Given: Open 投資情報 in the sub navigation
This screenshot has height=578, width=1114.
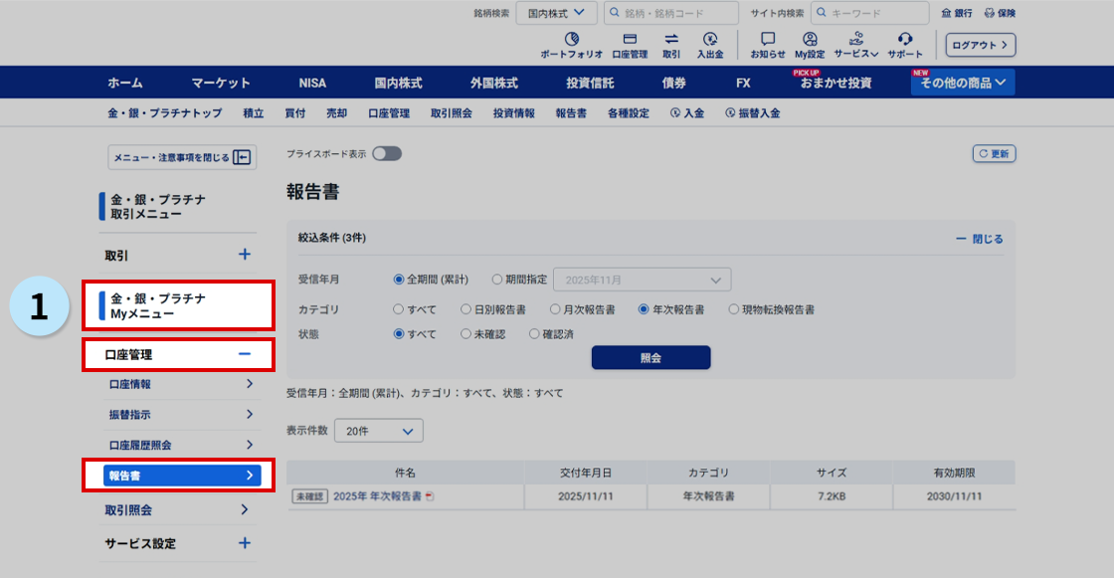Looking at the screenshot, I should point(513,113).
